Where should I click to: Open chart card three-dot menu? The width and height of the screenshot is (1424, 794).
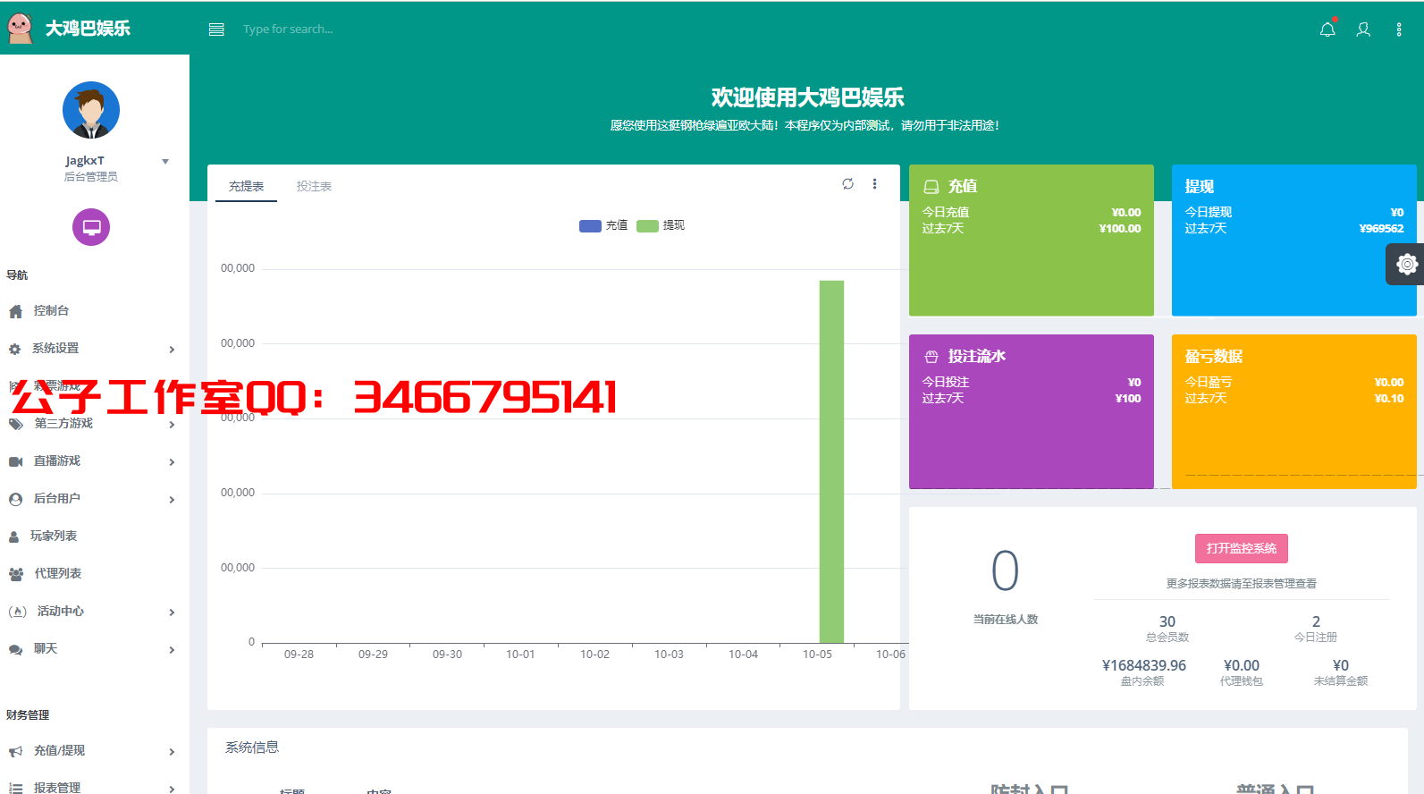click(x=874, y=184)
